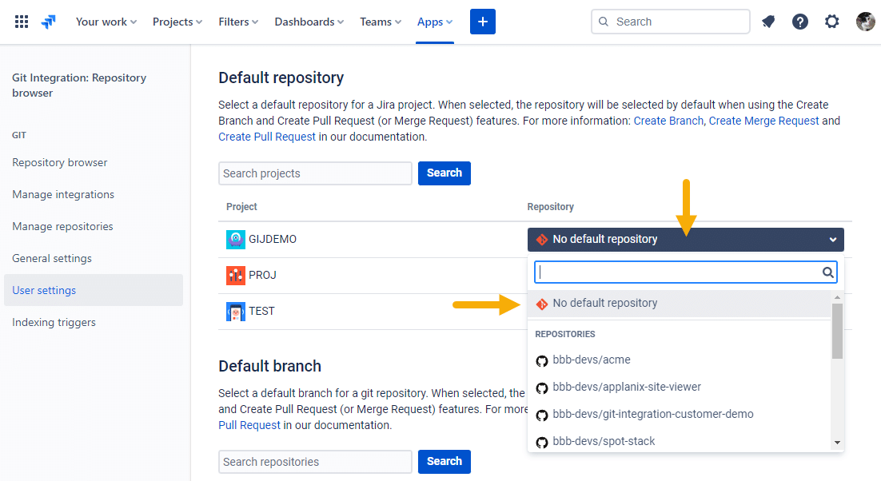Go to Manage integrations in sidebar
The height and width of the screenshot is (481, 881).
point(63,194)
